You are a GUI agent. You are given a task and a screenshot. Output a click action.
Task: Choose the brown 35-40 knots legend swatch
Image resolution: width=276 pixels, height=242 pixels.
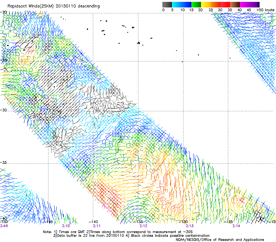(235, 4)
